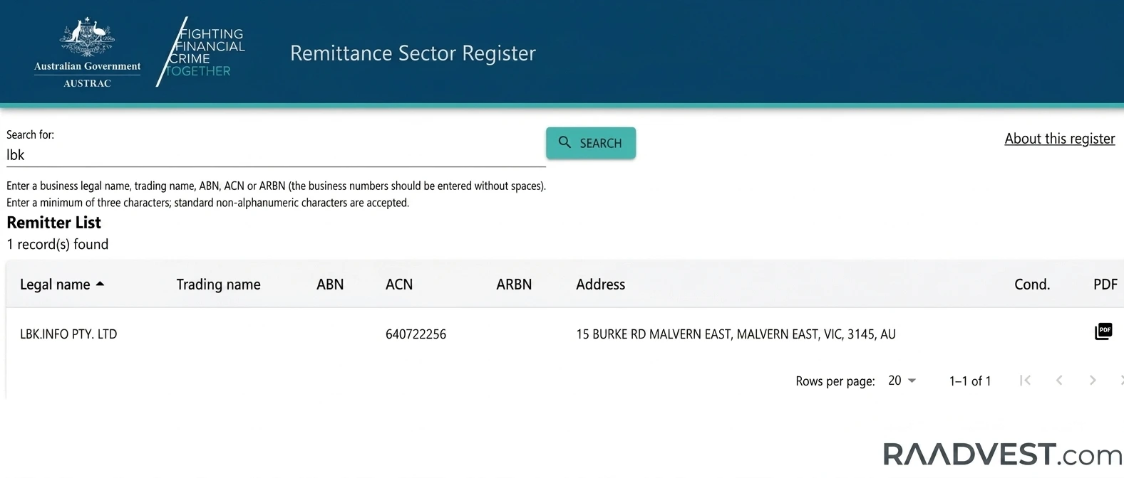Viewport: 1124px width, 478px height.
Task: Click the PDF column header
Action: point(1105,285)
